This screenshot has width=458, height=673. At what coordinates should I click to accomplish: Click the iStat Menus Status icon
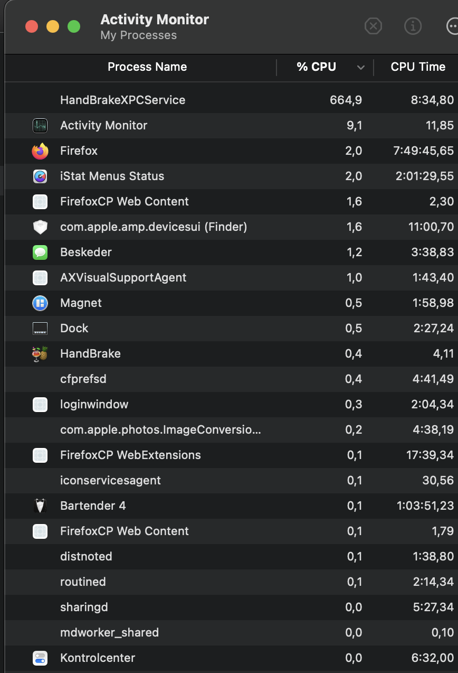tap(40, 176)
